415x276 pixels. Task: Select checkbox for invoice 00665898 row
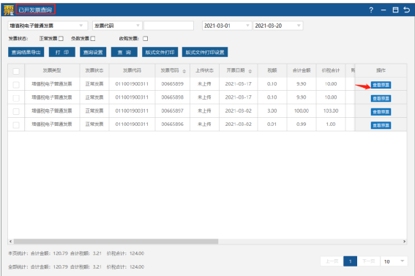(16, 98)
